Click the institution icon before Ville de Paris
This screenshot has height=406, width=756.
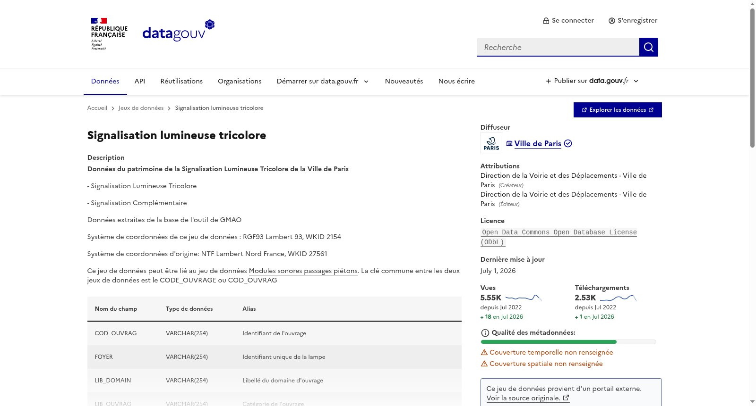[509, 143]
